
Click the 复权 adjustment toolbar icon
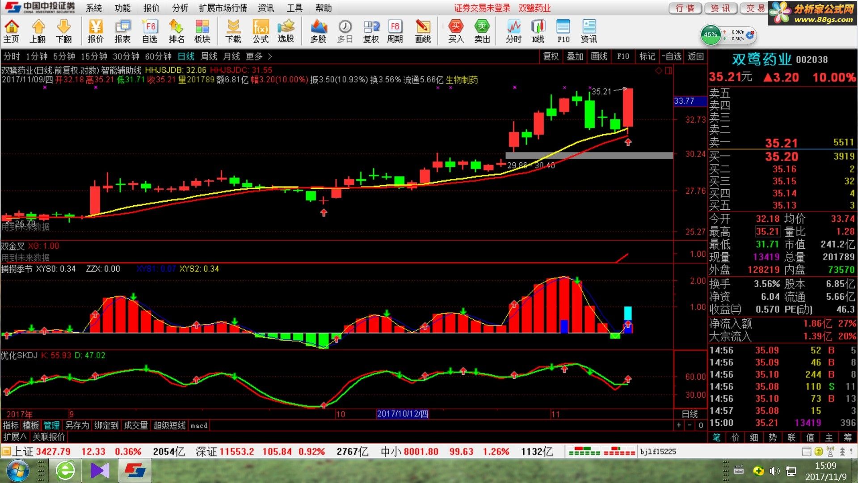[371, 31]
